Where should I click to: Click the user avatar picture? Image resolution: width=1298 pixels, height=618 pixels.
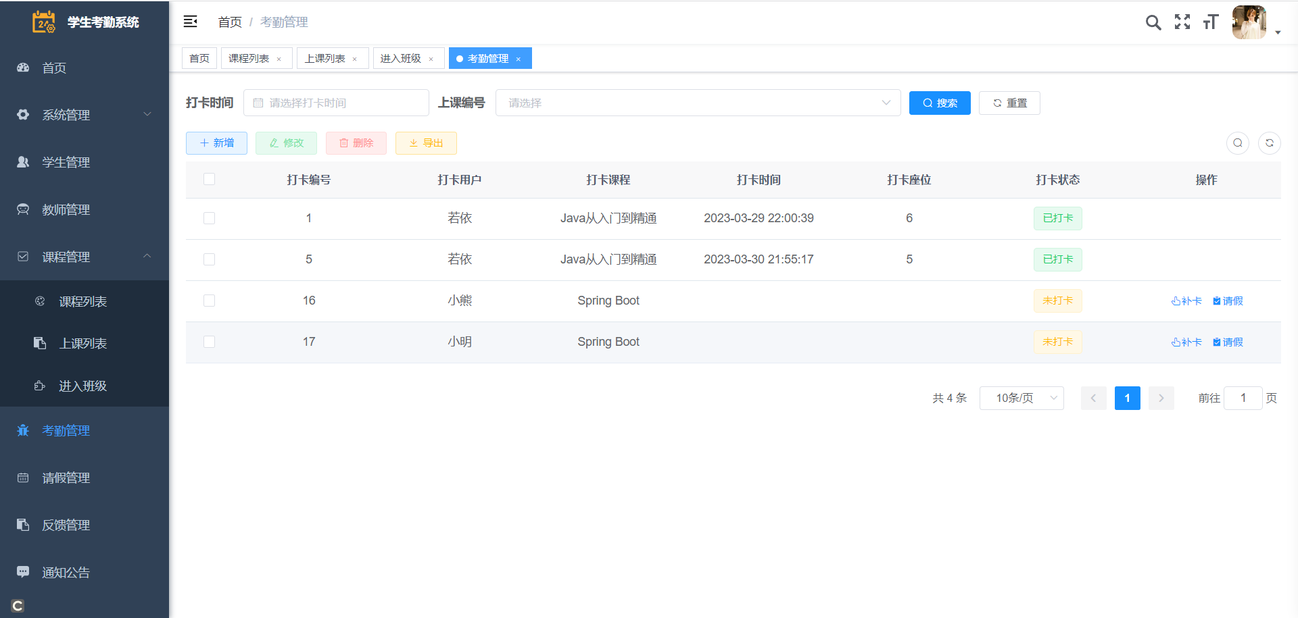tap(1249, 22)
